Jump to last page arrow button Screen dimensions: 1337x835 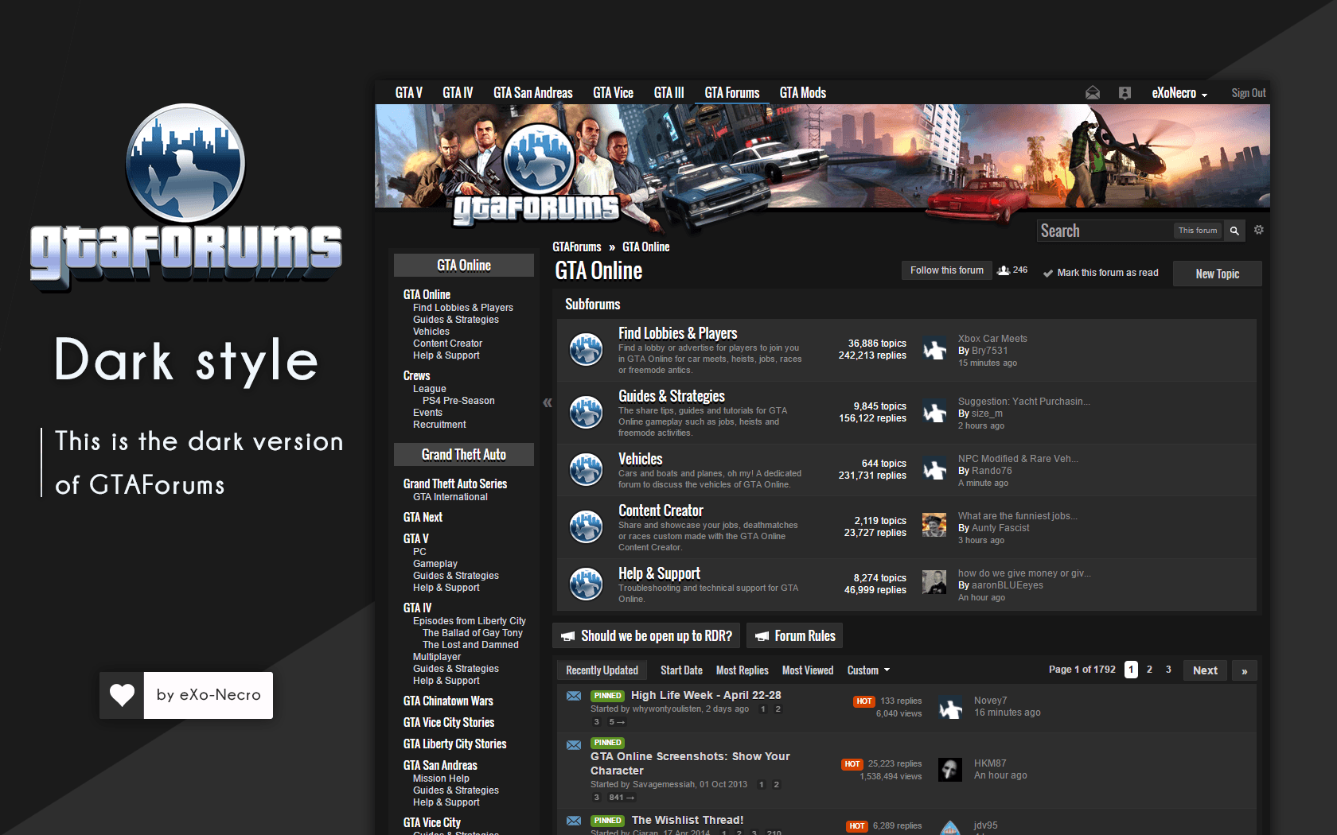point(1244,670)
